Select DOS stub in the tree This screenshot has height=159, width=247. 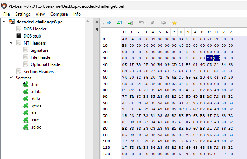point(32,36)
